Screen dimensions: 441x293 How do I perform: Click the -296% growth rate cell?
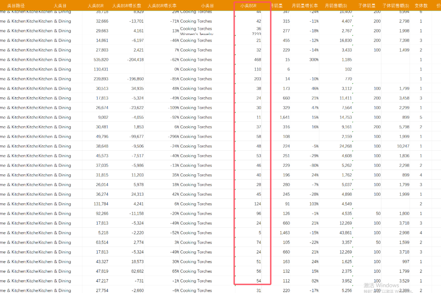[173, 137]
